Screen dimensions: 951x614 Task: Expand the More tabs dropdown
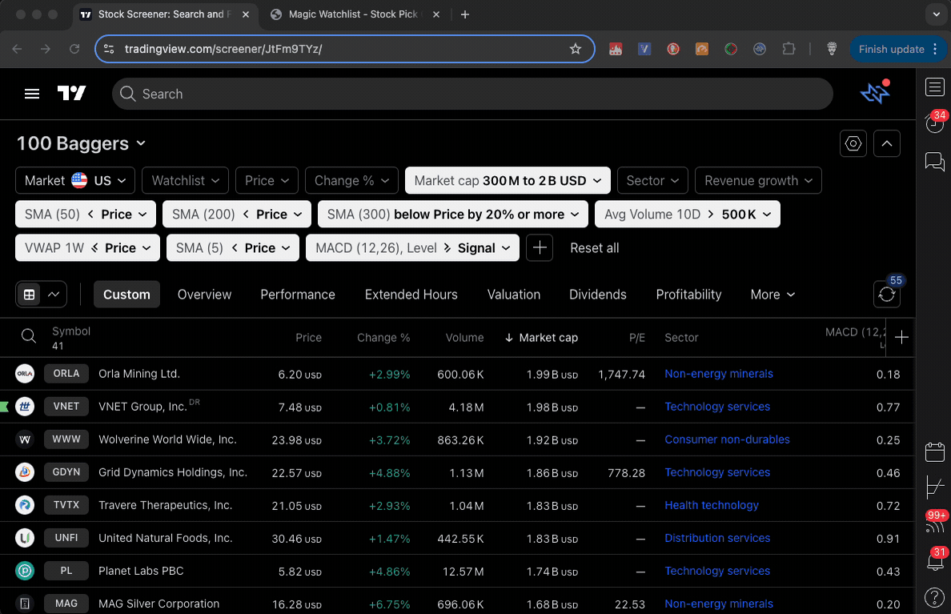coord(771,295)
